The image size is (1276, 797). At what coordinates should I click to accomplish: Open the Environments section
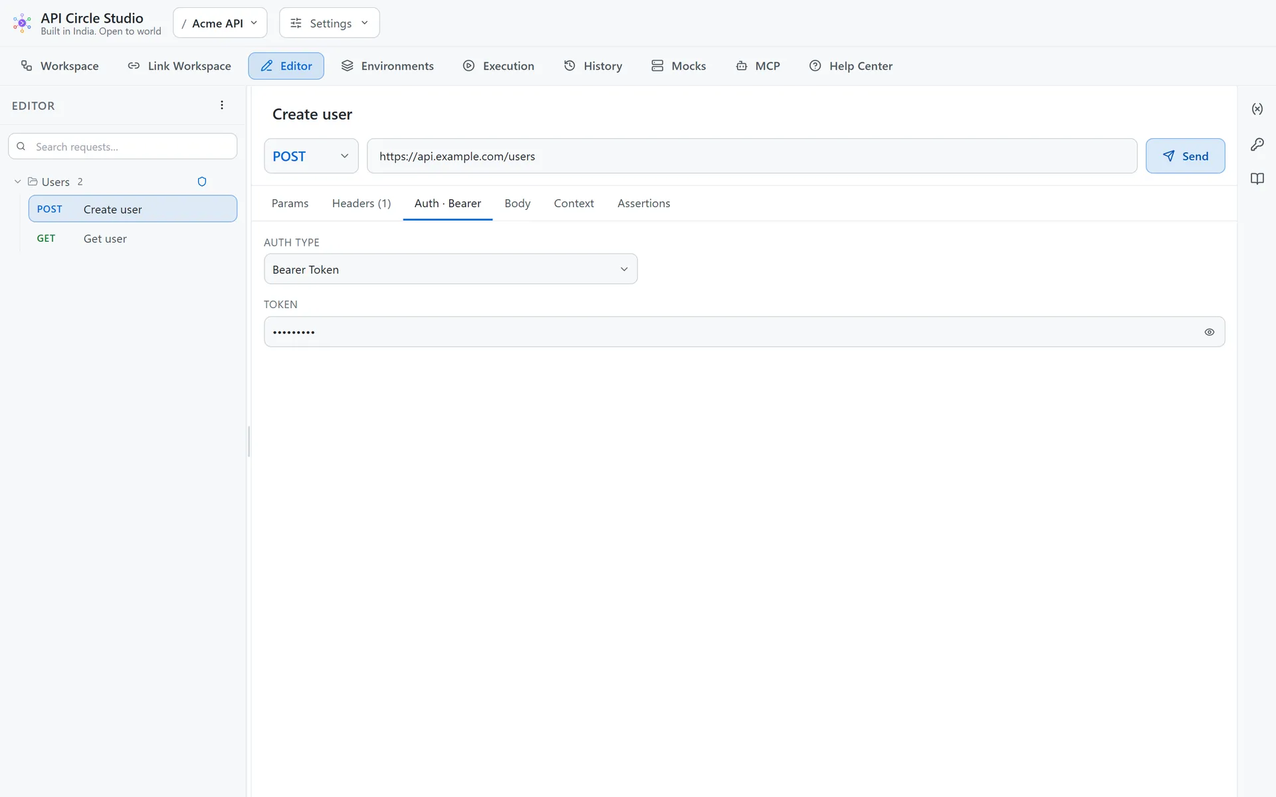(387, 66)
